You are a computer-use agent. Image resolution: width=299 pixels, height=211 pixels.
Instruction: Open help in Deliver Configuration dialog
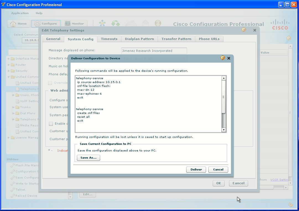tap(223, 58)
